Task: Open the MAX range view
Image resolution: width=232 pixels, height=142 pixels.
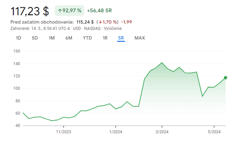Action: pyautogui.click(x=140, y=38)
